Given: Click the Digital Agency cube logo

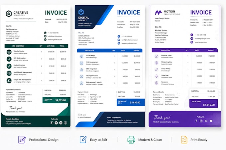Looking at the screenshot, I should 81,12.
